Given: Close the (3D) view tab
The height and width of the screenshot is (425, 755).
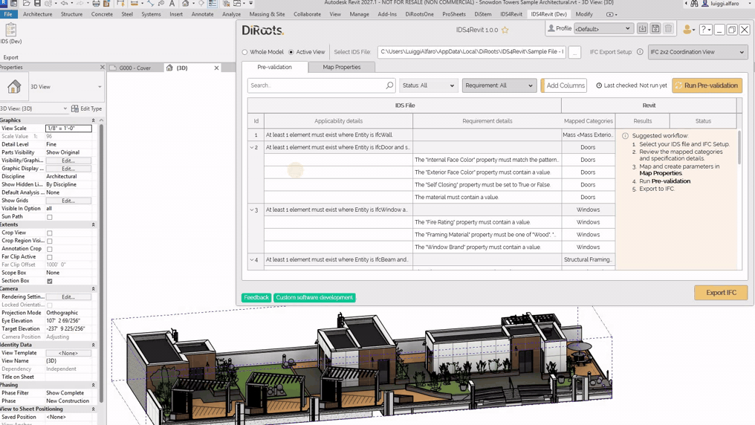Looking at the screenshot, I should pos(216,68).
